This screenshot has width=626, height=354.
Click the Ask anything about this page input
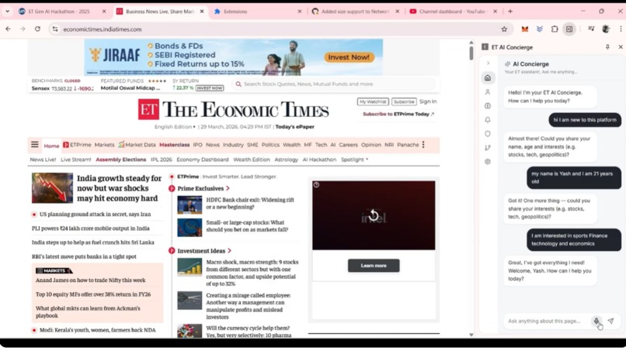[546, 321]
